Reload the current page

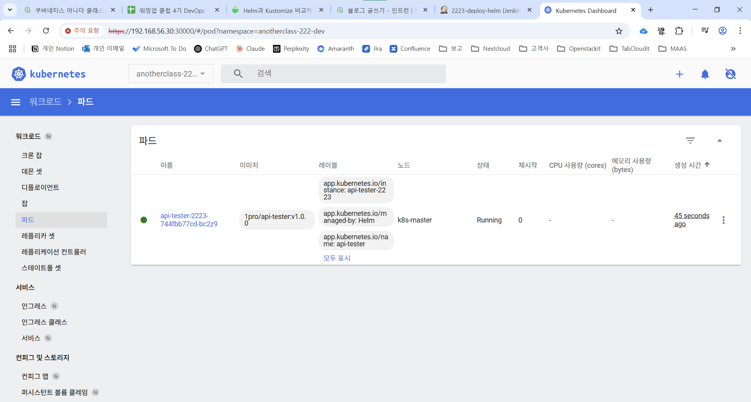pos(46,31)
